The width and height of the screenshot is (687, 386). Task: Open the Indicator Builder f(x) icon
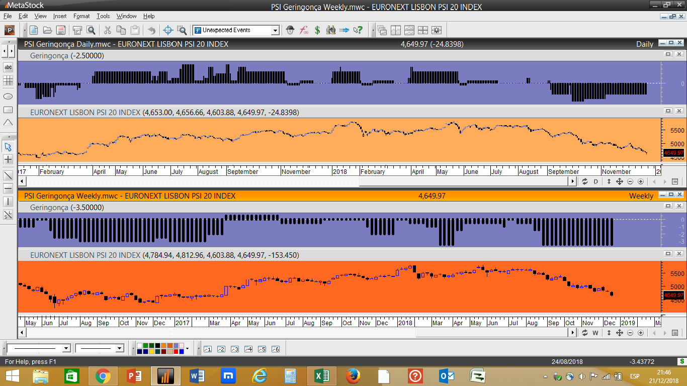click(x=304, y=30)
